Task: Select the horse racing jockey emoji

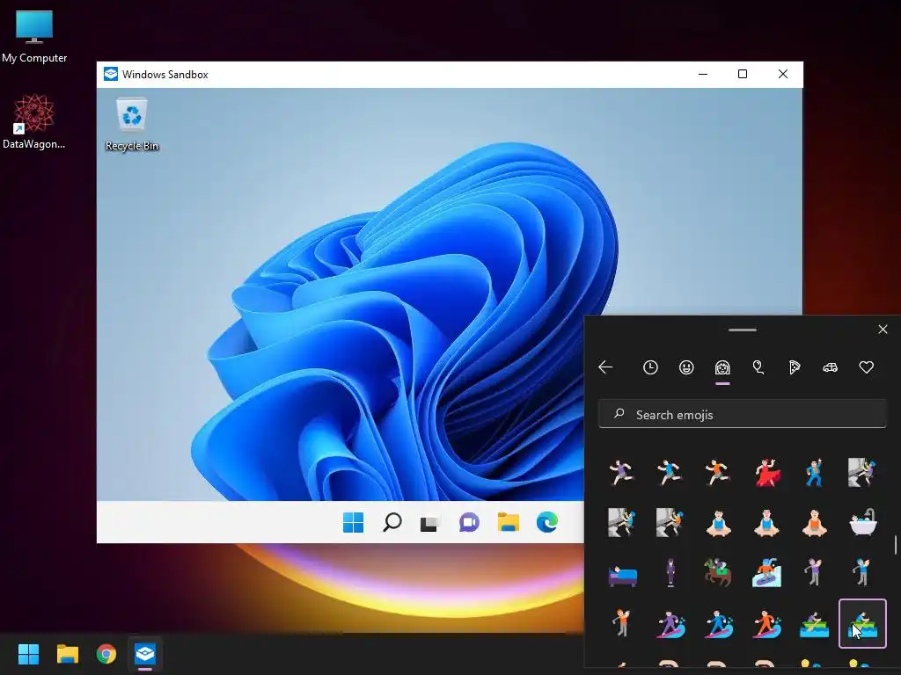Action: 718,572
